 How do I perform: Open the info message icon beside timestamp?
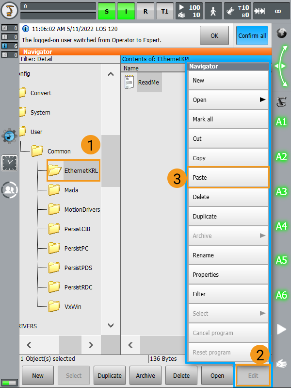pos(26,29)
